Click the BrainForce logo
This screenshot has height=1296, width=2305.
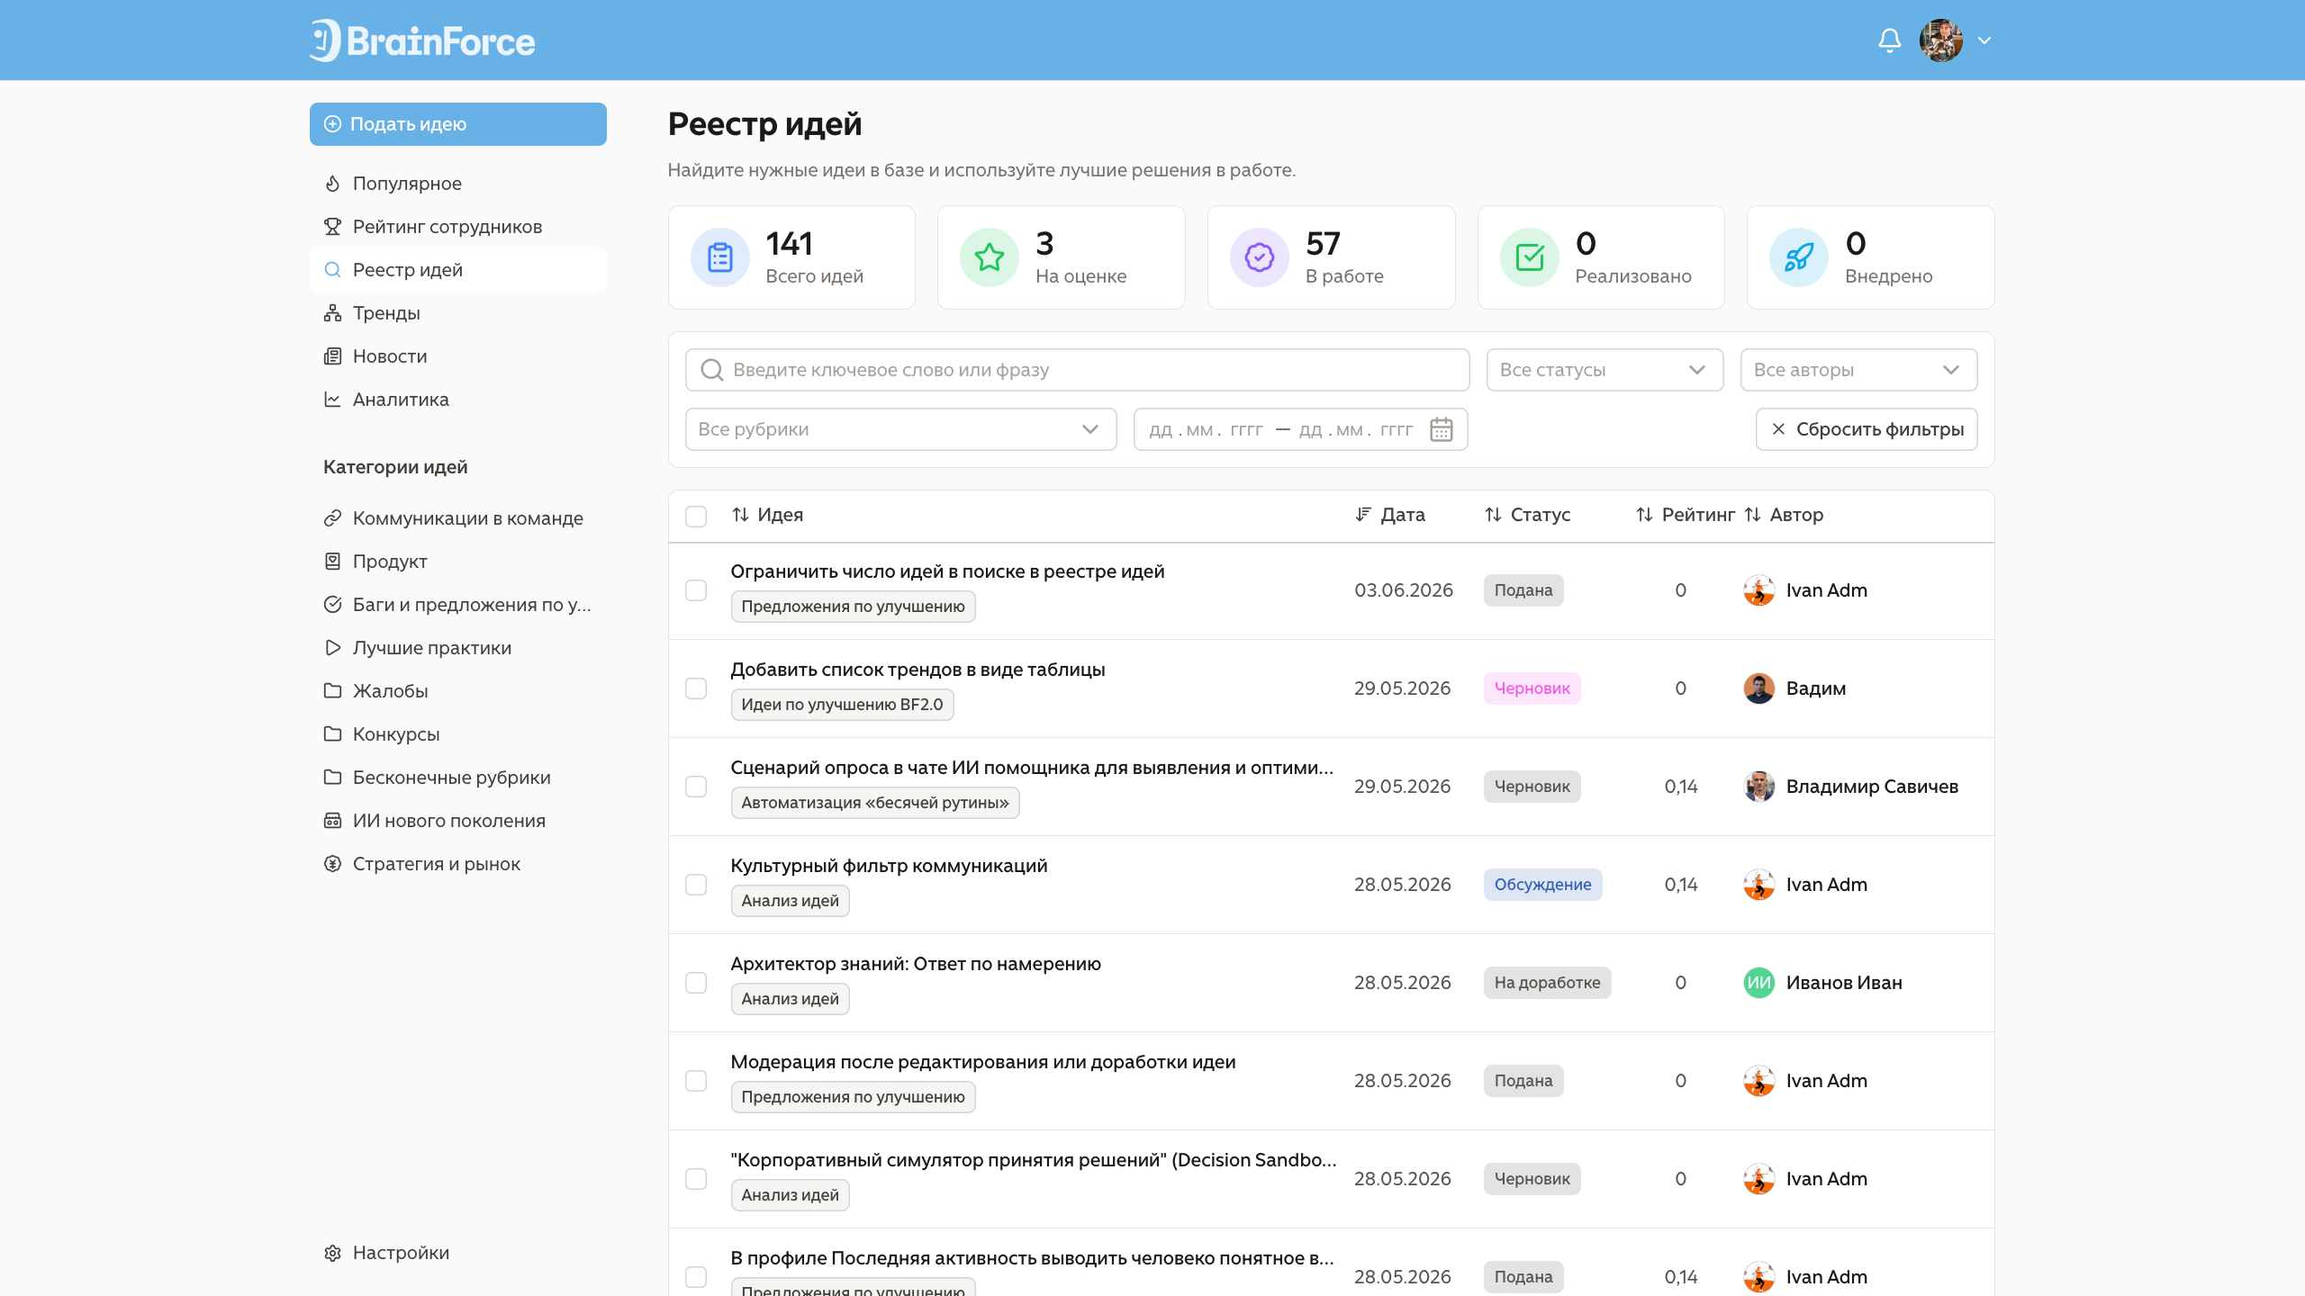[422, 40]
